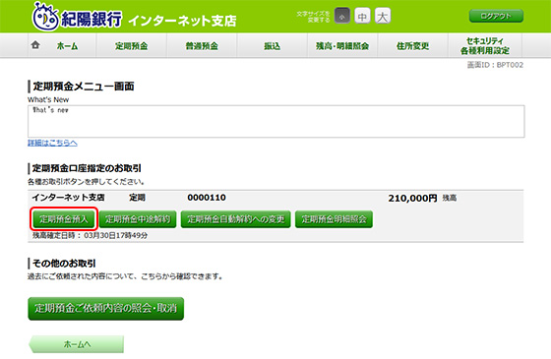Click the 定期預金自動解約への変更 button
Image resolution: width=551 pixels, height=359 pixels.
coord(236,219)
